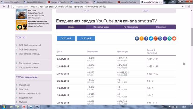The height and width of the screenshot is (109, 193).
Task: Bookmark the page with star icon
Action: [x=182, y=7]
